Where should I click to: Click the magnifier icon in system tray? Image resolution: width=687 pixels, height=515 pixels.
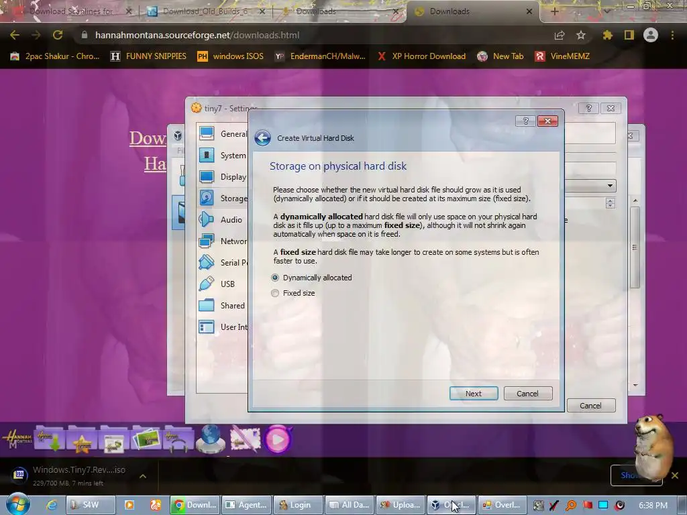[572, 506]
